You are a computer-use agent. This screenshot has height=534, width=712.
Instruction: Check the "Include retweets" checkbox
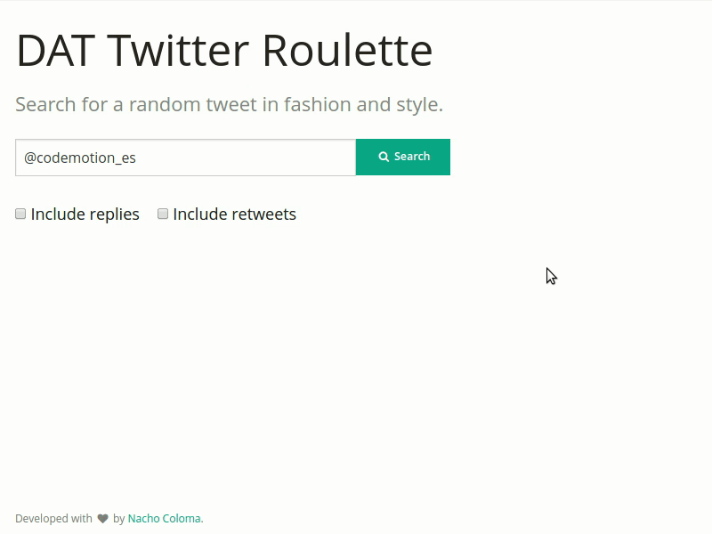point(163,214)
